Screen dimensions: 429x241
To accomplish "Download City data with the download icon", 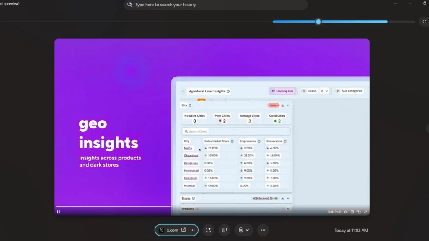I will click(x=283, y=105).
